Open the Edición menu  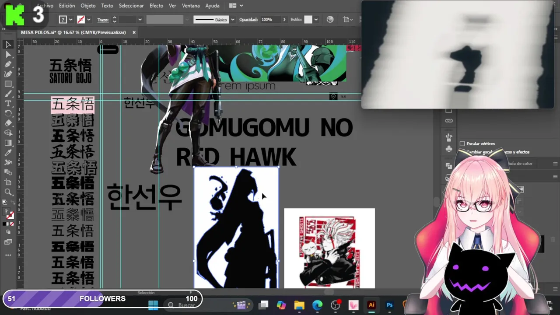coord(67,6)
